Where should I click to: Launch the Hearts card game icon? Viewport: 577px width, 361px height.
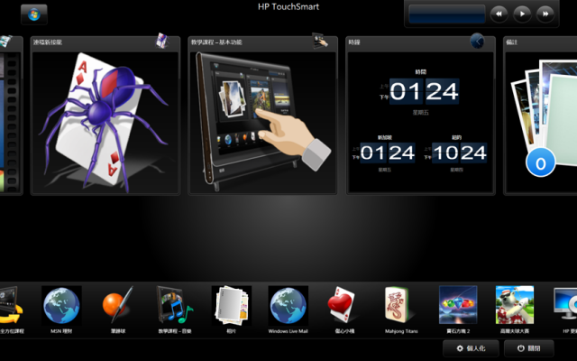pos(343,306)
